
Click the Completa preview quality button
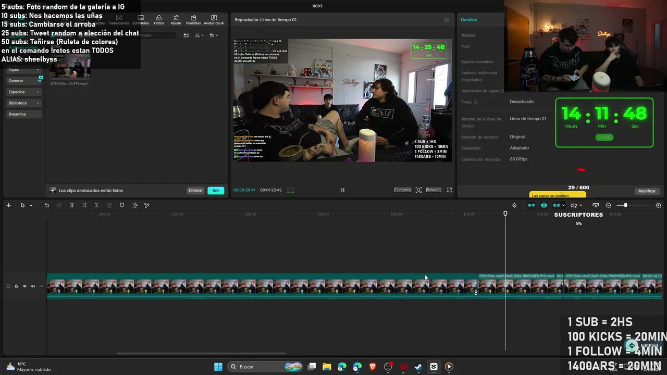coord(402,190)
